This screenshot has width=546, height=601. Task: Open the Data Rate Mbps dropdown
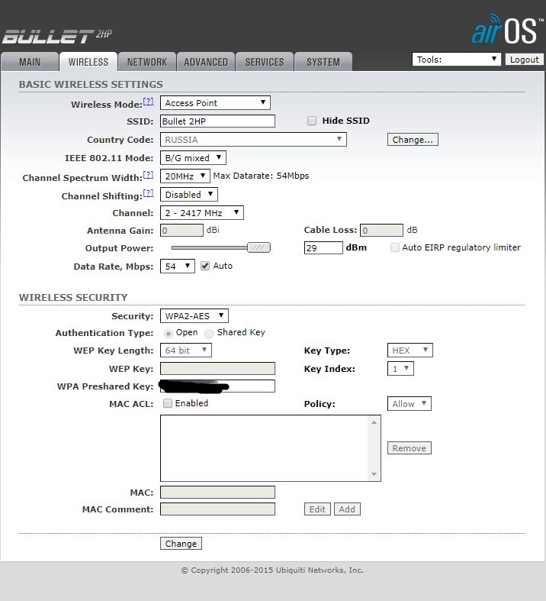[x=178, y=267]
